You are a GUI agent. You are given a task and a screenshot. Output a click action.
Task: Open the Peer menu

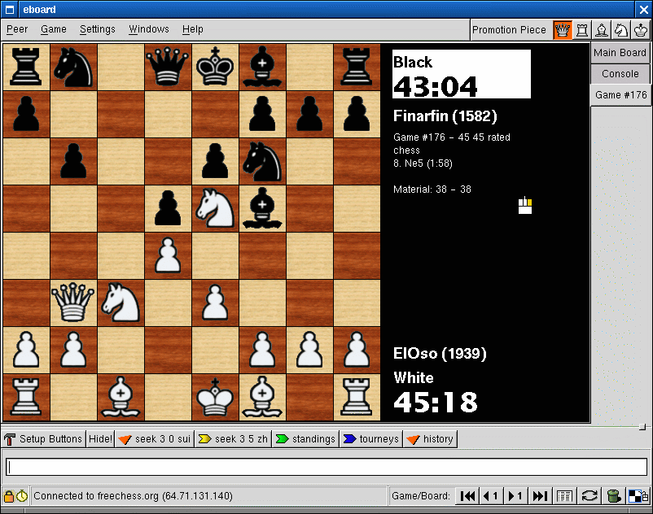coord(17,29)
